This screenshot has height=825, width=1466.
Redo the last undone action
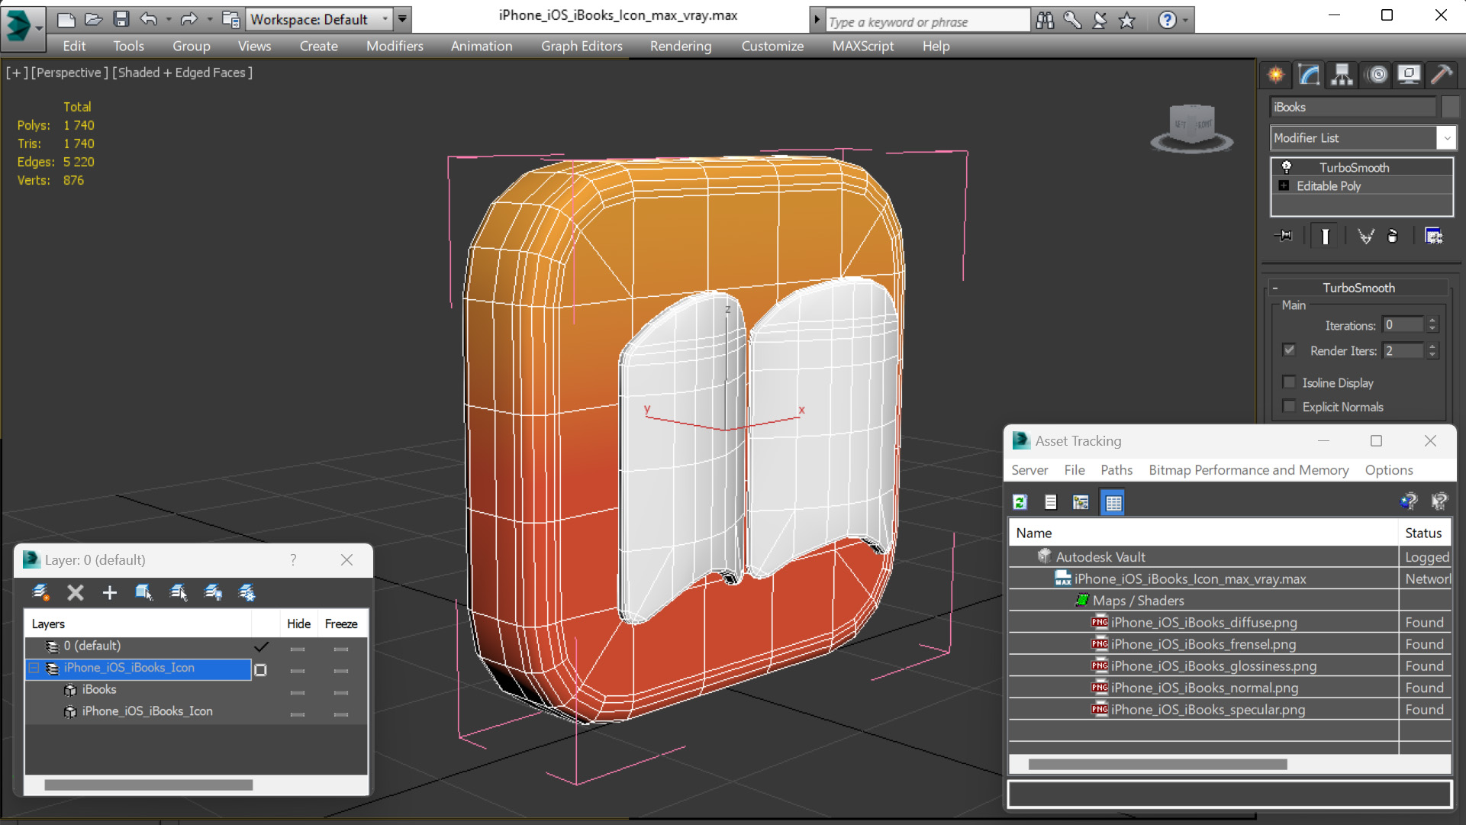pos(188,19)
